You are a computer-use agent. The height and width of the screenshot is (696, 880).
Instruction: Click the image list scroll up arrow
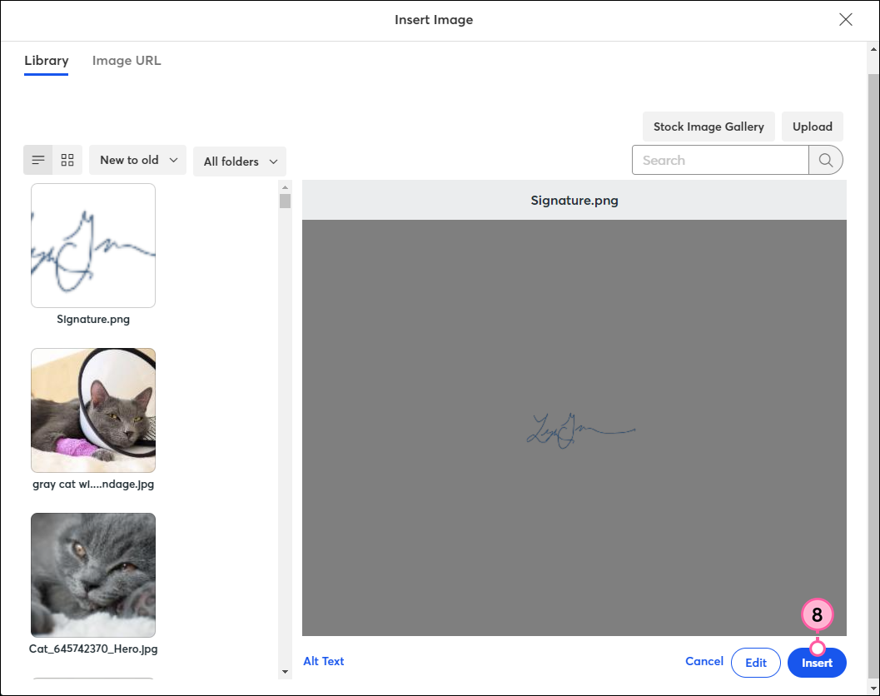tap(285, 187)
